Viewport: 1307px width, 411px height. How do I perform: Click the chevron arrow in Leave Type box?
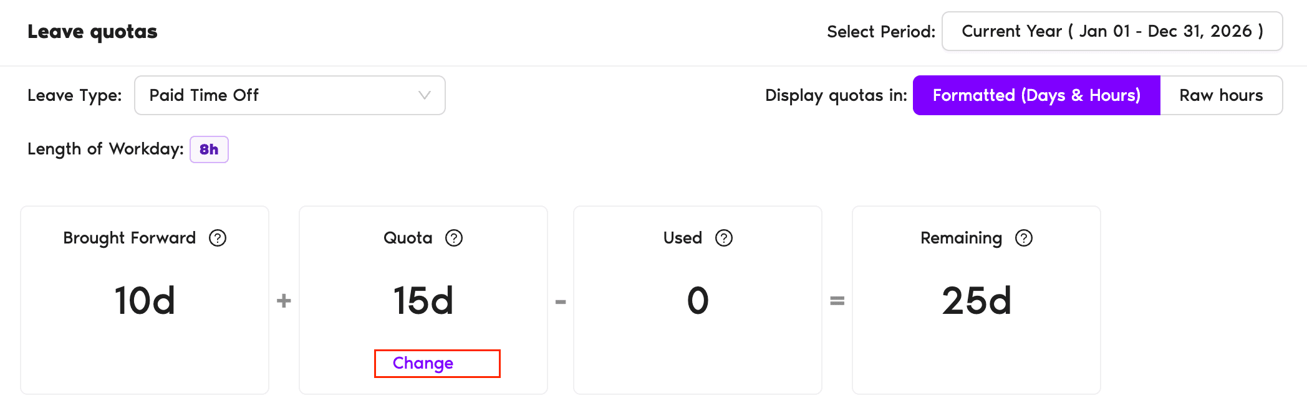(x=425, y=95)
